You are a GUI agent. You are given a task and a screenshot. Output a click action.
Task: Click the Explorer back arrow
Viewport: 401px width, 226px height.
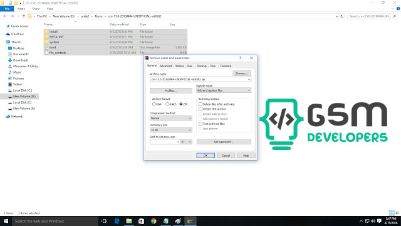pos(5,16)
